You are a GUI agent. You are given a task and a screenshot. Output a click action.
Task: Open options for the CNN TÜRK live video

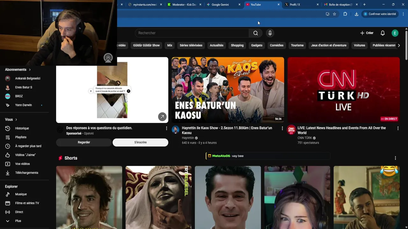pos(398,128)
